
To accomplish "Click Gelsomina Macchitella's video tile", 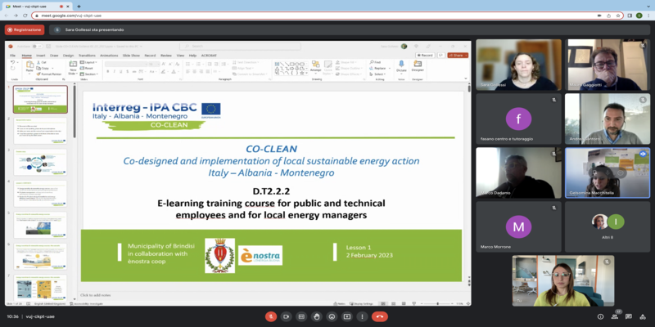I will click(608, 172).
